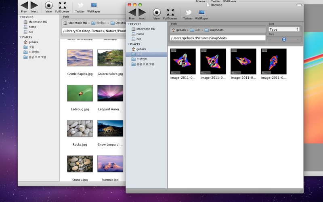Click 그림 segment in front path bar
Image resolution: width=323 pixels, height=202 pixels.
[x=195, y=30]
